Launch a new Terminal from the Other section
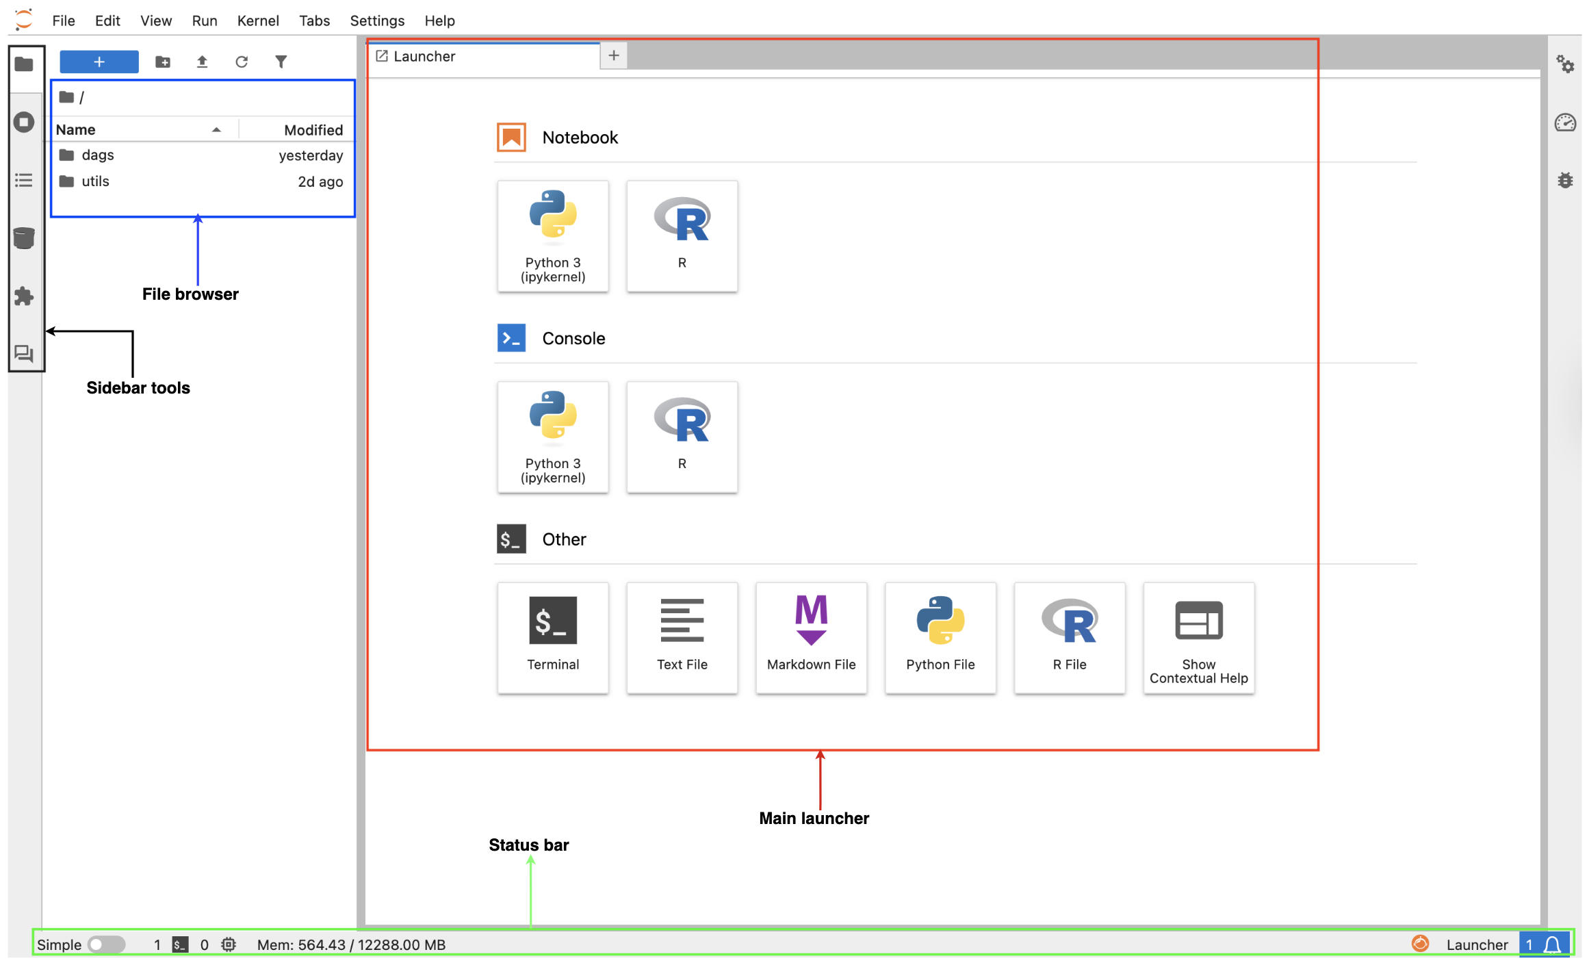This screenshot has height=965, width=1589. 553,636
